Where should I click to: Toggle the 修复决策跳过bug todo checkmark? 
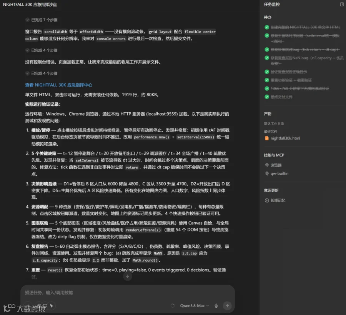tap(267, 50)
